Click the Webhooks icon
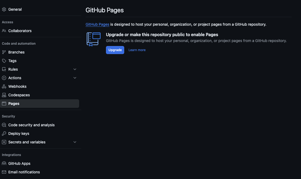This screenshot has height=179, width=301. coord(4,86)
